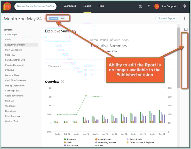
Task: Open the Disclaimer section
Action: coord(11,111)
